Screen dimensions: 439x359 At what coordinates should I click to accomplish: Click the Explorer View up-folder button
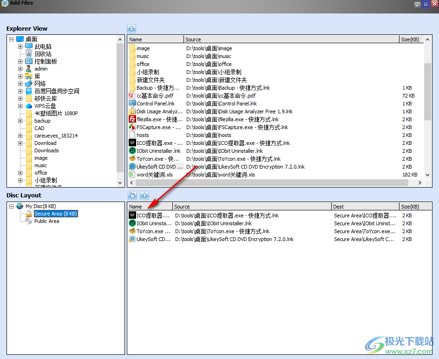(131, 28)
